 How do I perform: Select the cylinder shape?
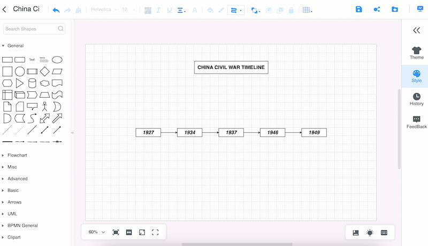[32, 83]
